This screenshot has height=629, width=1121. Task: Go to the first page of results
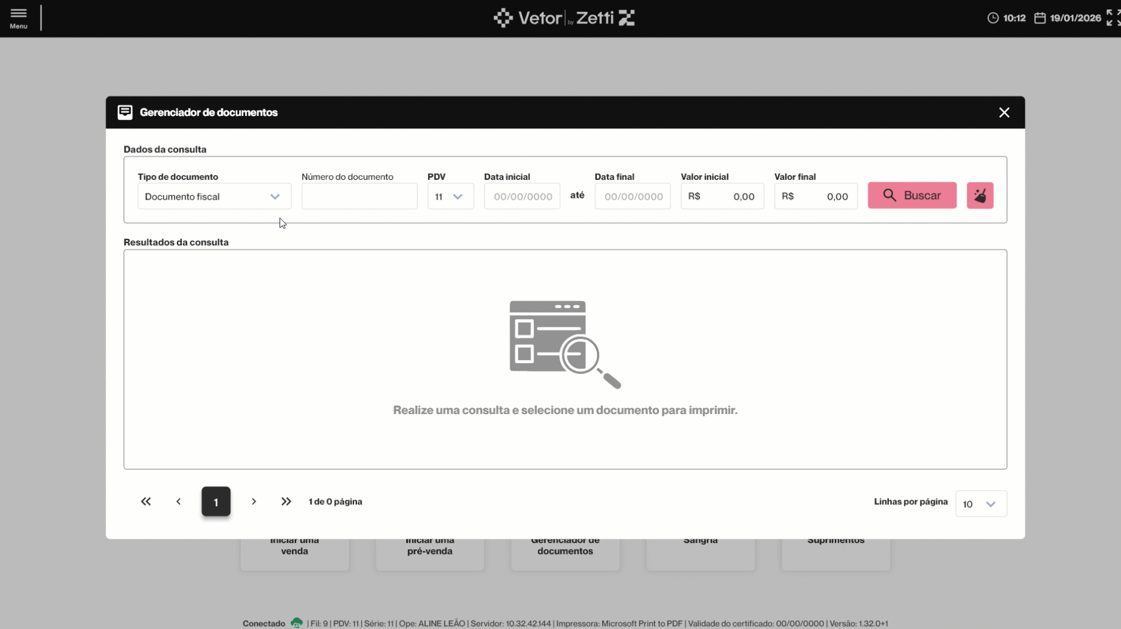(146, 501)
